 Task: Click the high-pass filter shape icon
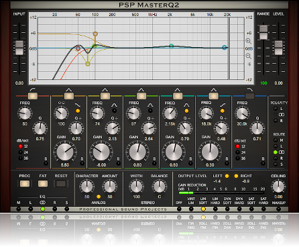[x=33, y=90]
